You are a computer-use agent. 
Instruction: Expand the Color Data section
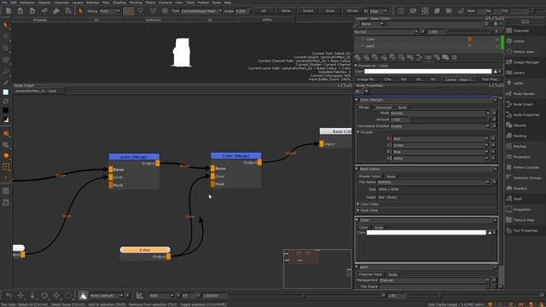[x=358, y=204]
